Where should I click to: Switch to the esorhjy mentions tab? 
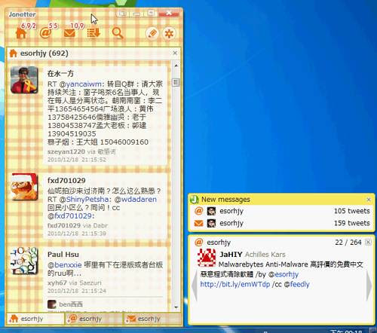[94, 319]
